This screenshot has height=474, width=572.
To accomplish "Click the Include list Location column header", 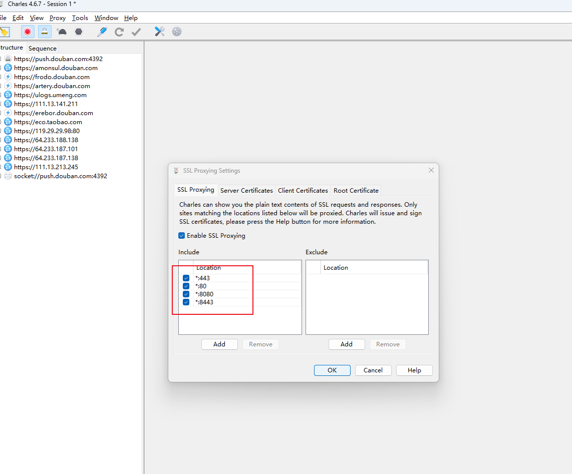I will 247,267.
